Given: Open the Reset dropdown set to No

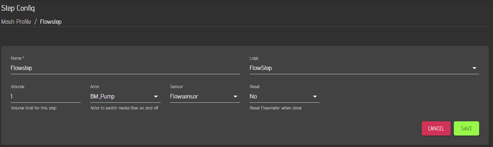Looking at the screenshot, I should coord(284,96).
